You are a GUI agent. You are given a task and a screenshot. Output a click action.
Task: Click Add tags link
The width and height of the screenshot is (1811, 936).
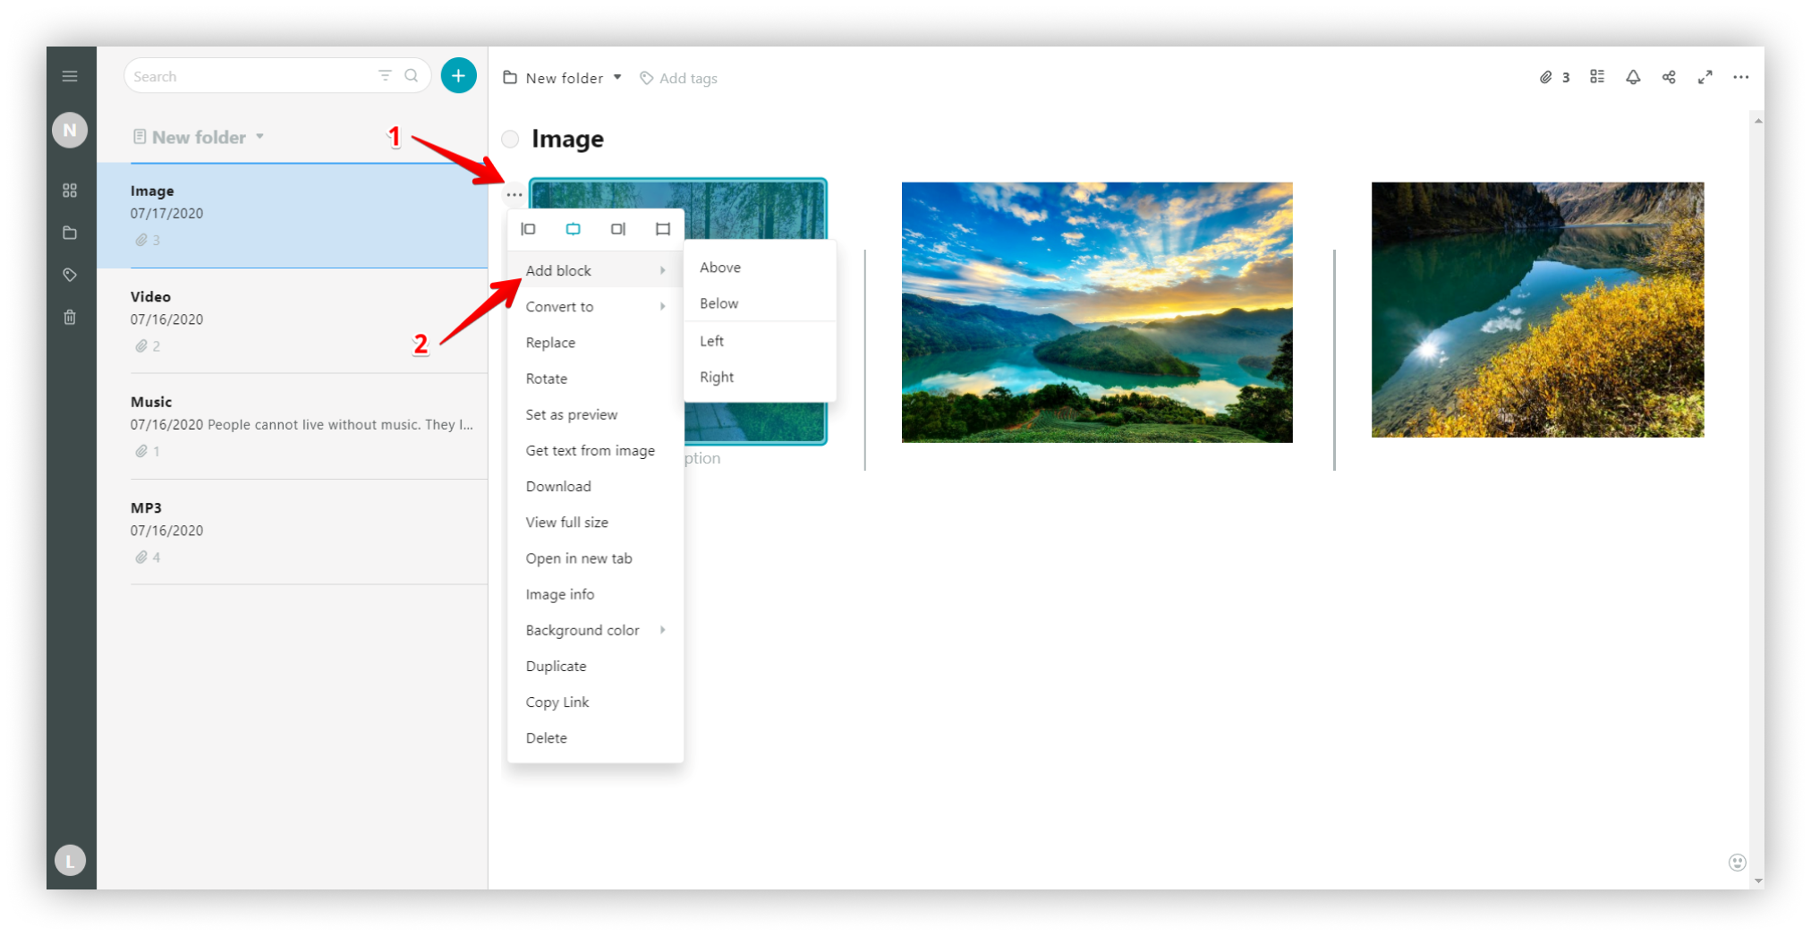[x=688, y=78]
